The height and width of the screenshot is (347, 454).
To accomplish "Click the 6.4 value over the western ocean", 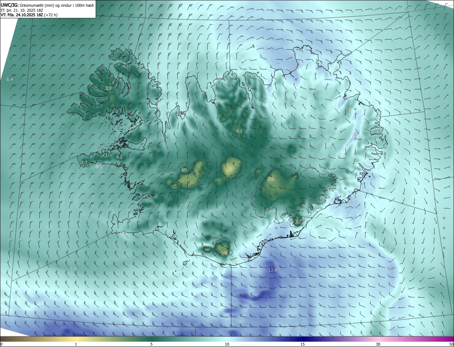I will click(10, 79).
